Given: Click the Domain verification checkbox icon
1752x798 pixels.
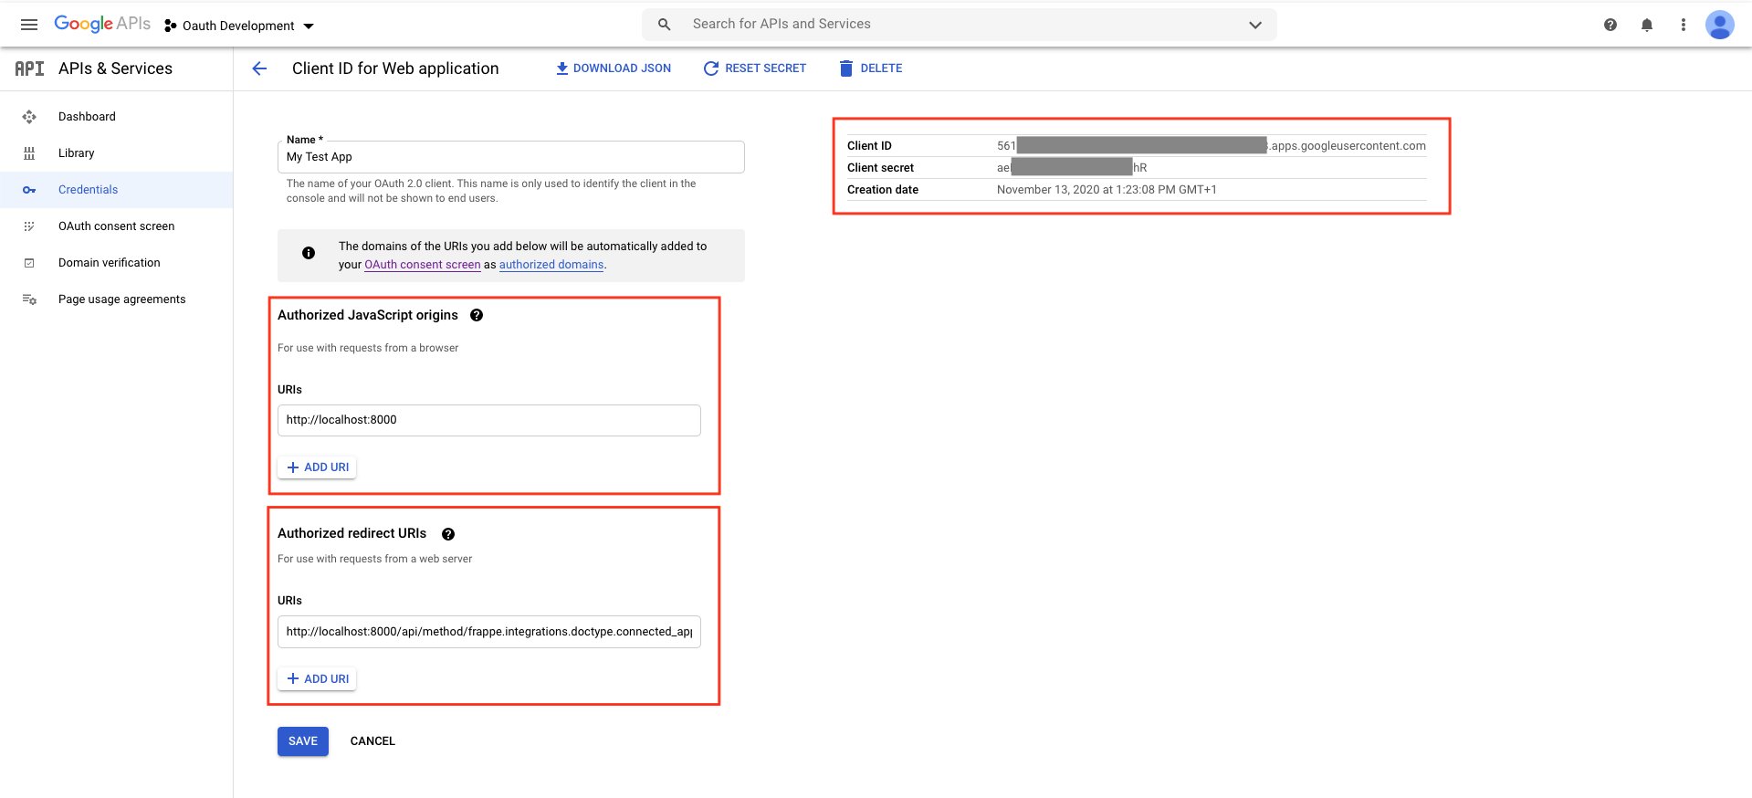Looking at the screenshot, I should point(29,263).
